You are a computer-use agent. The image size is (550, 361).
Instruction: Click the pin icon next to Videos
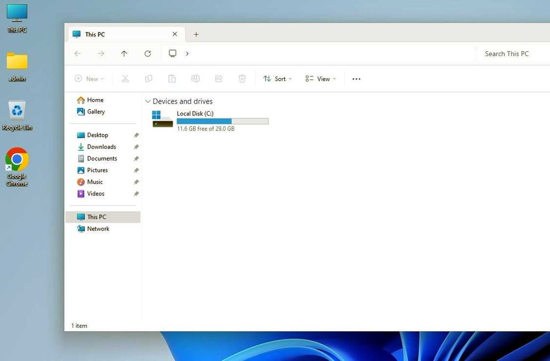click(136, 194)
